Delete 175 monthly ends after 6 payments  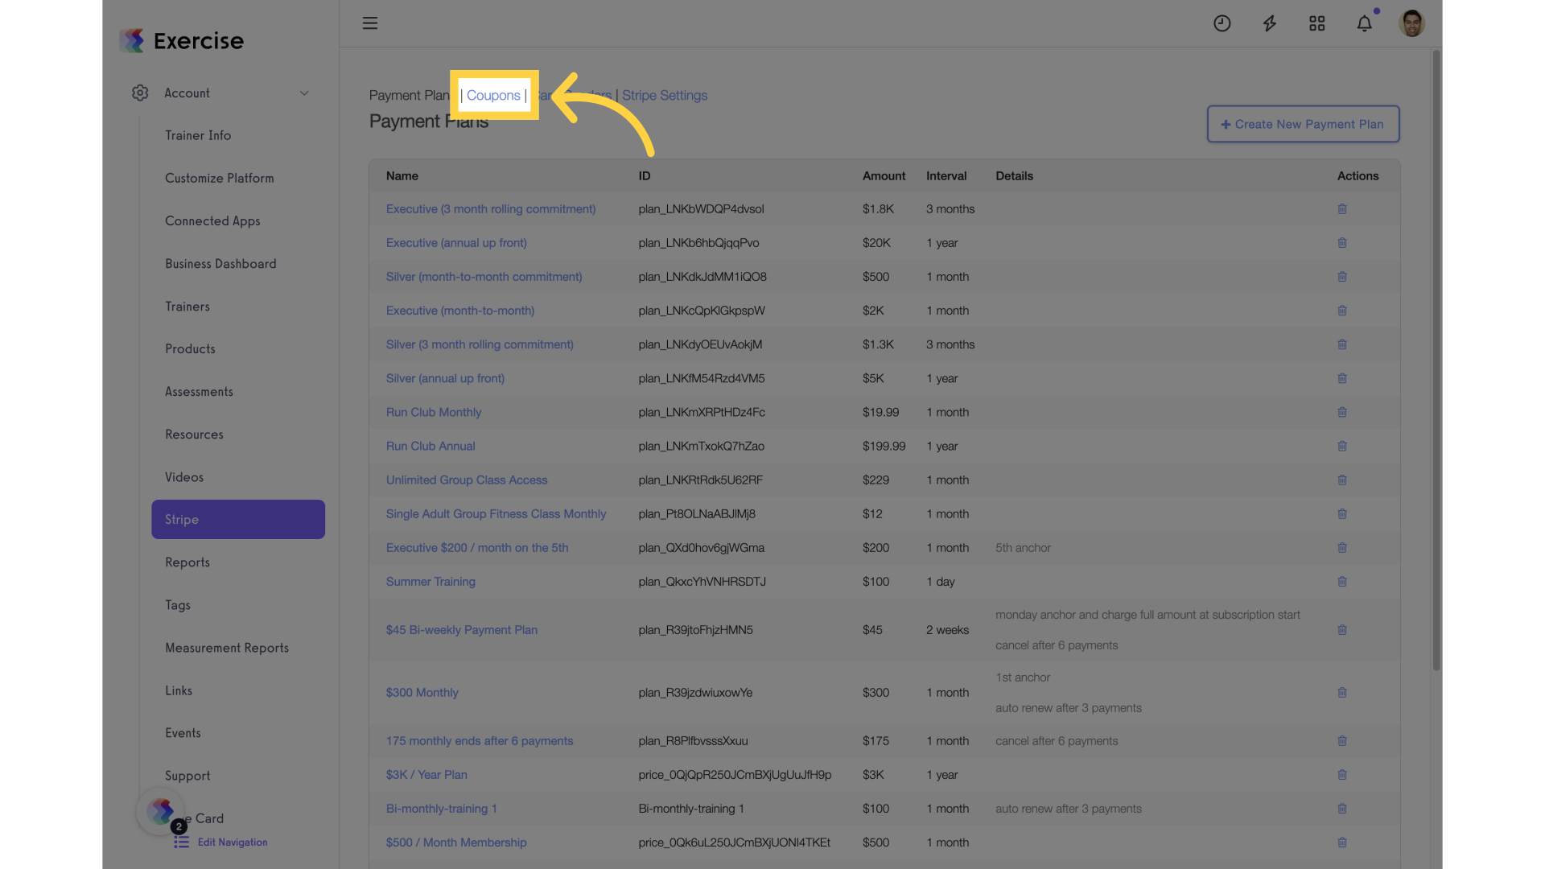click(x=1341, y=741)
